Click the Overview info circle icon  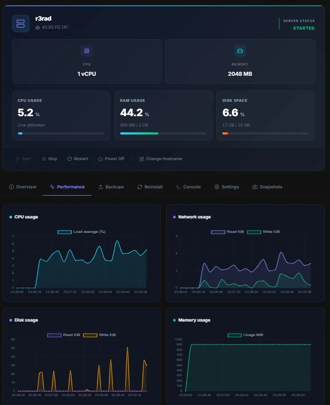click(x=11, y=187)
